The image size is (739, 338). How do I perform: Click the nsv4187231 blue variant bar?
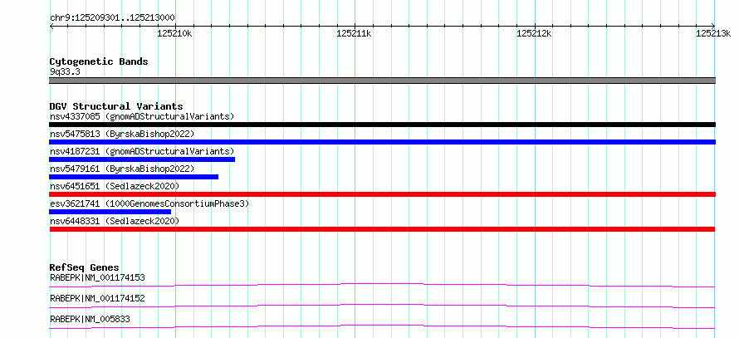click(142, 159)
